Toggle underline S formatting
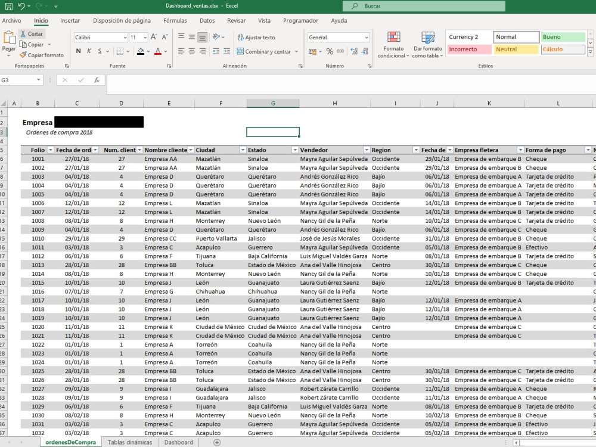 pyautogui.click(x=100, y=51)
